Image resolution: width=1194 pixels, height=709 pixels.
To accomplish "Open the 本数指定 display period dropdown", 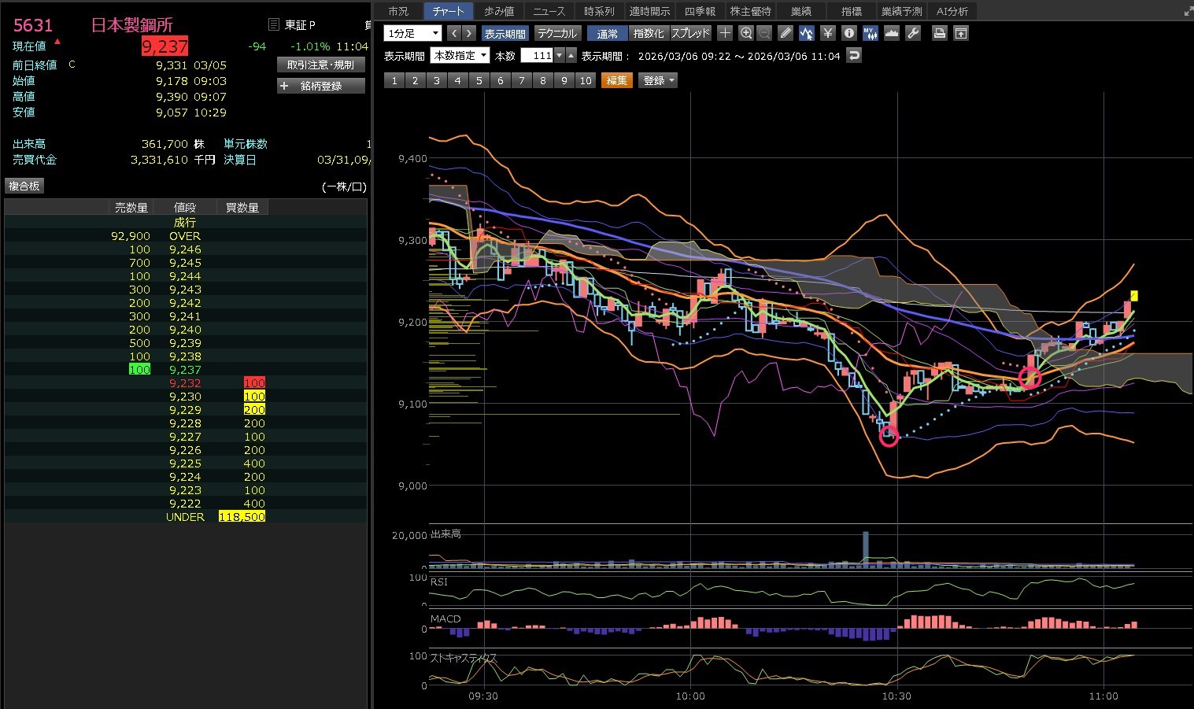I will tap(460, 56).
